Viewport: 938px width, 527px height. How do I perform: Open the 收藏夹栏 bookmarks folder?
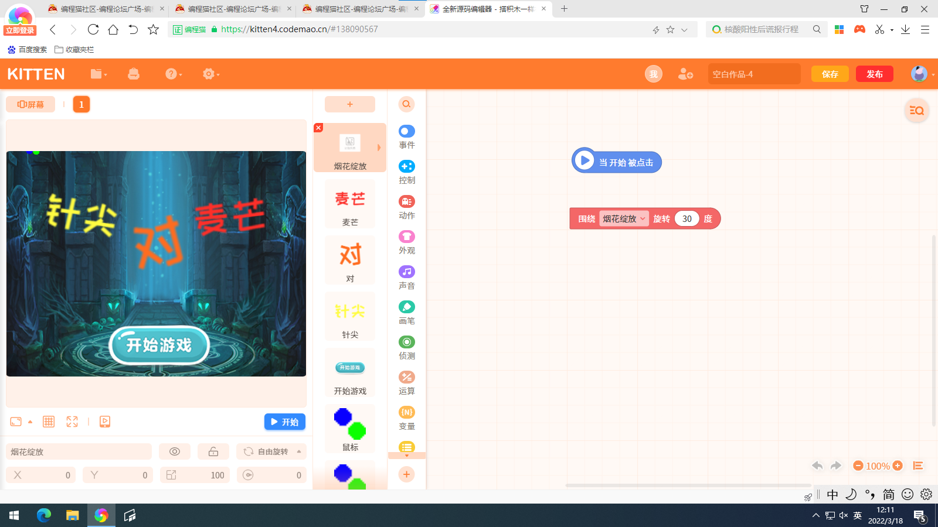(74, 50)
